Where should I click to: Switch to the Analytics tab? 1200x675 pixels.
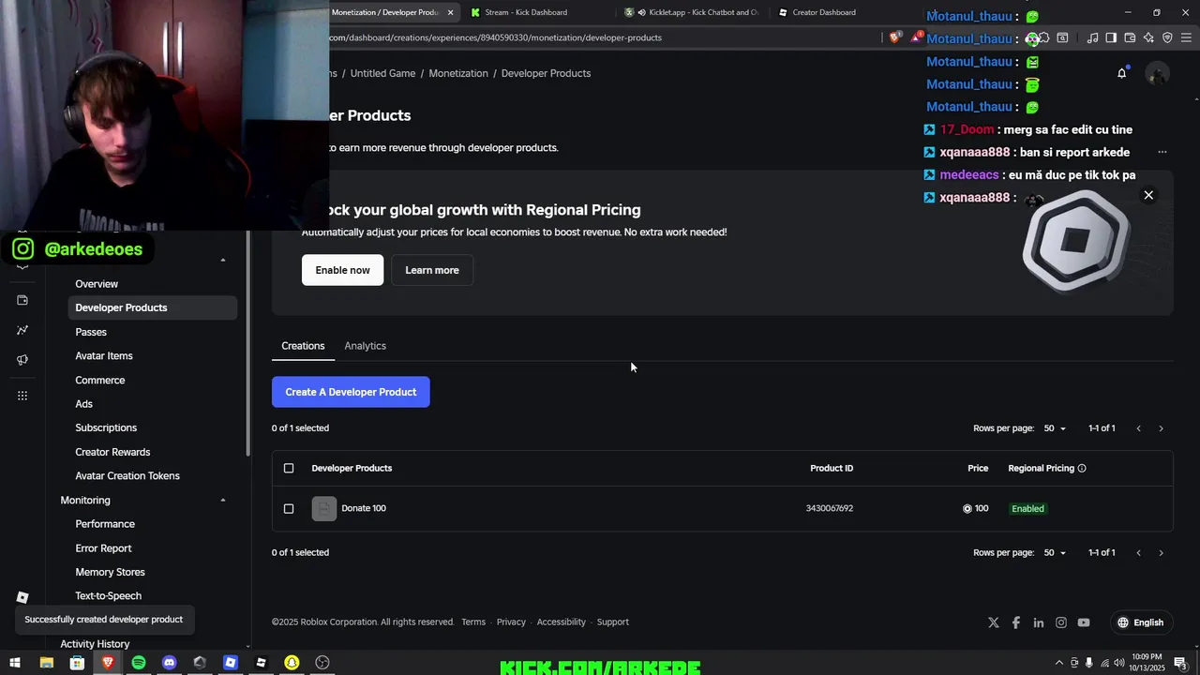(x=365, y=346)
